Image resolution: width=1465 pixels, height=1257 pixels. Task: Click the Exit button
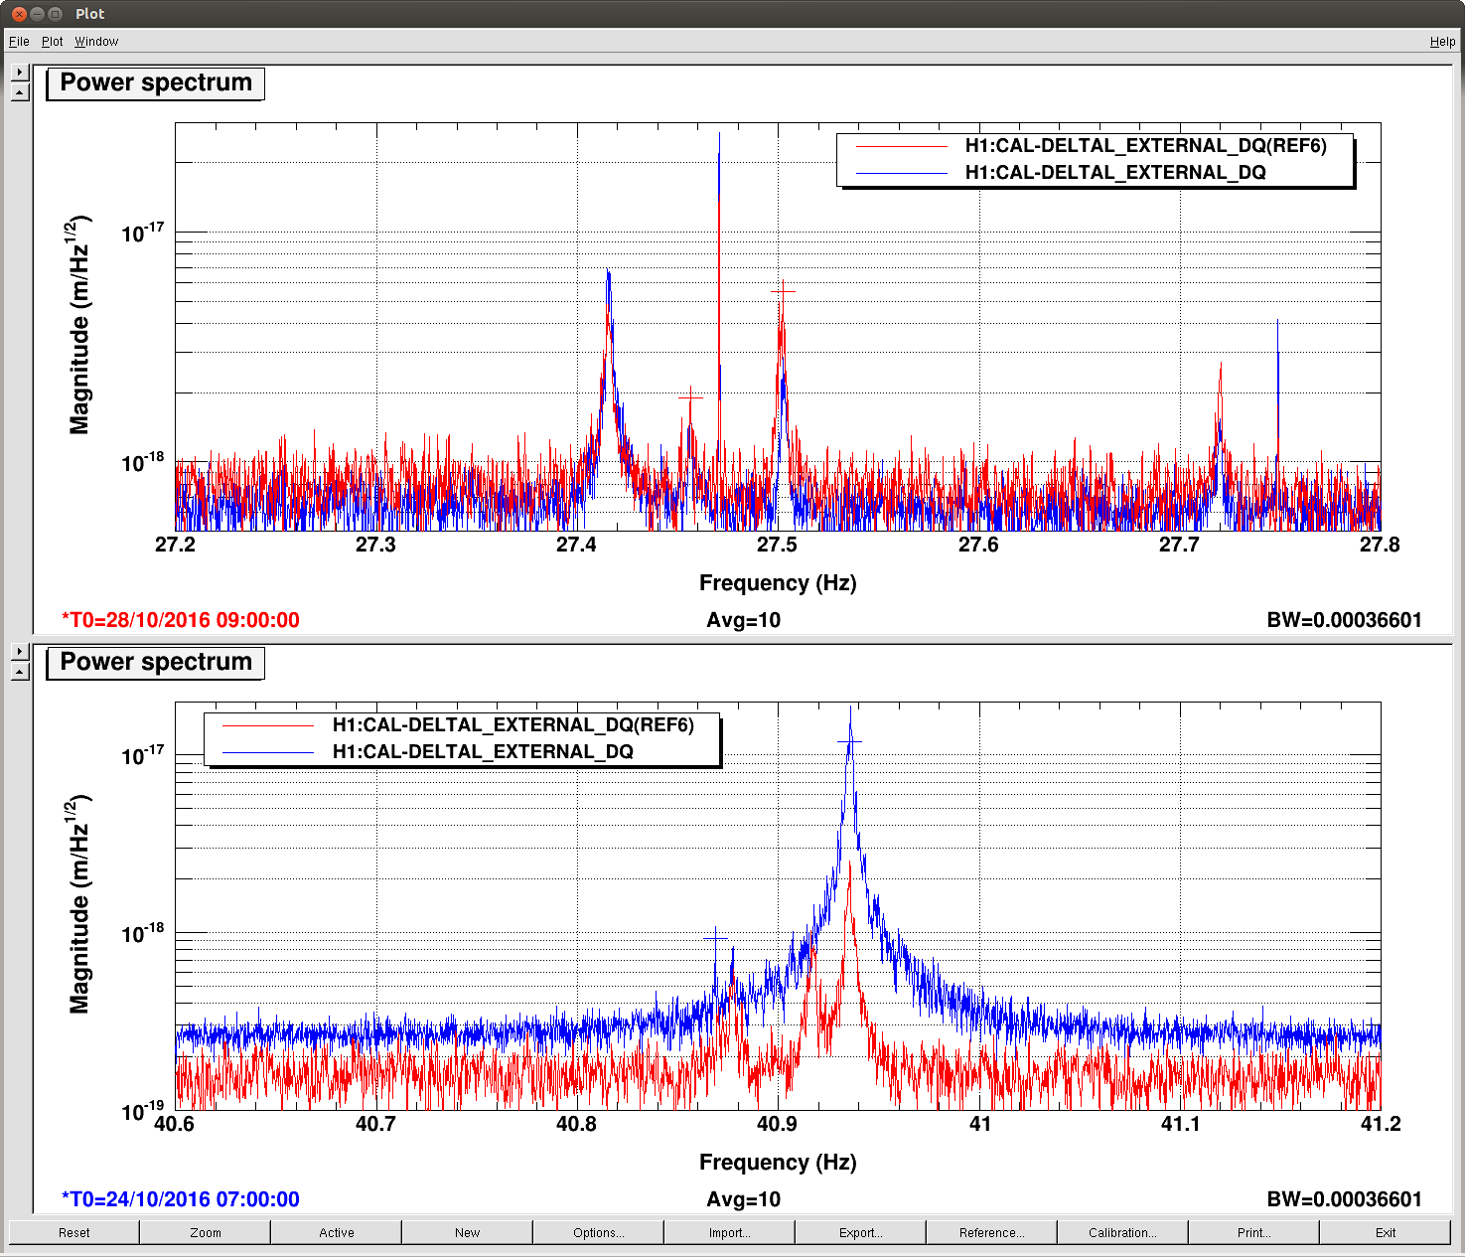1386,1232
